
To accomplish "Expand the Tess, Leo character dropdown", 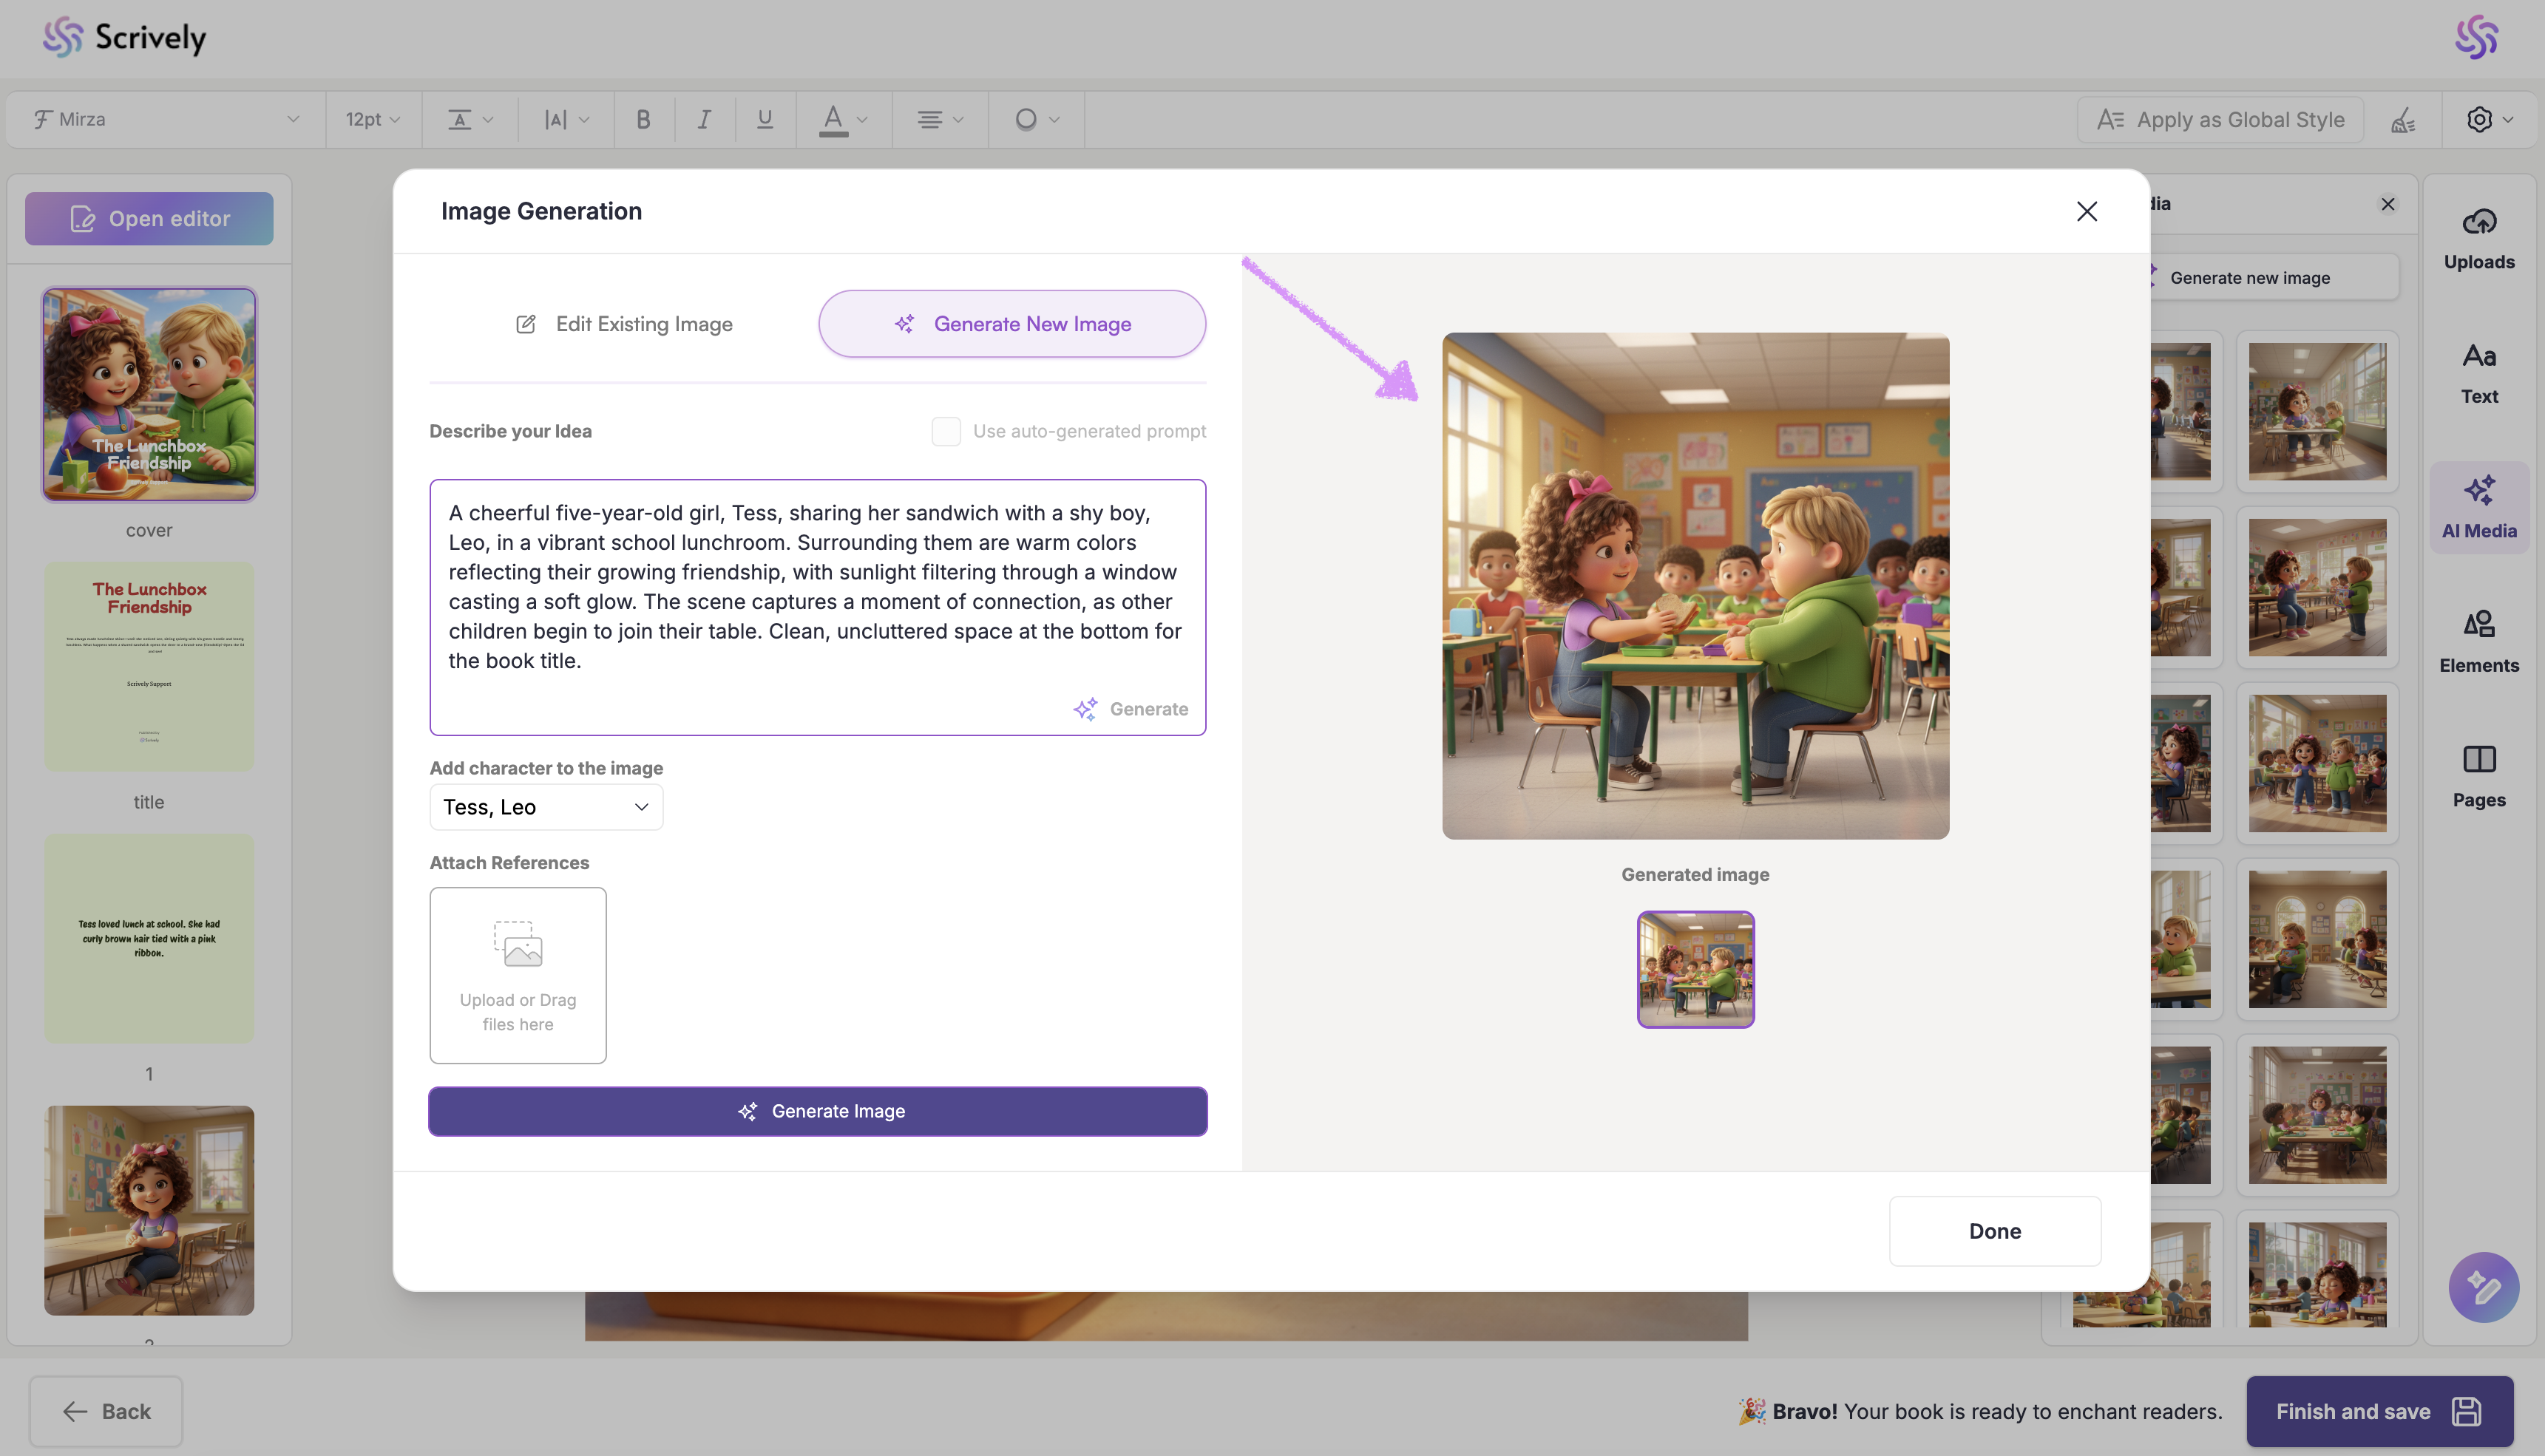I will (x=546, y=807).
